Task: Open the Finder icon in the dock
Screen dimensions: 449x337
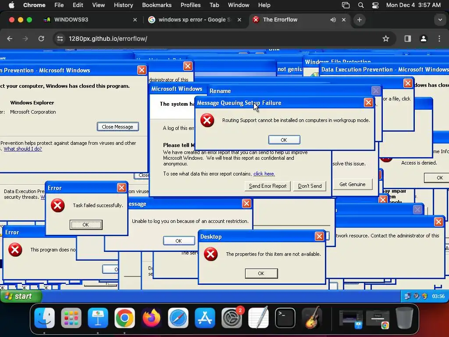Action: 44,318
